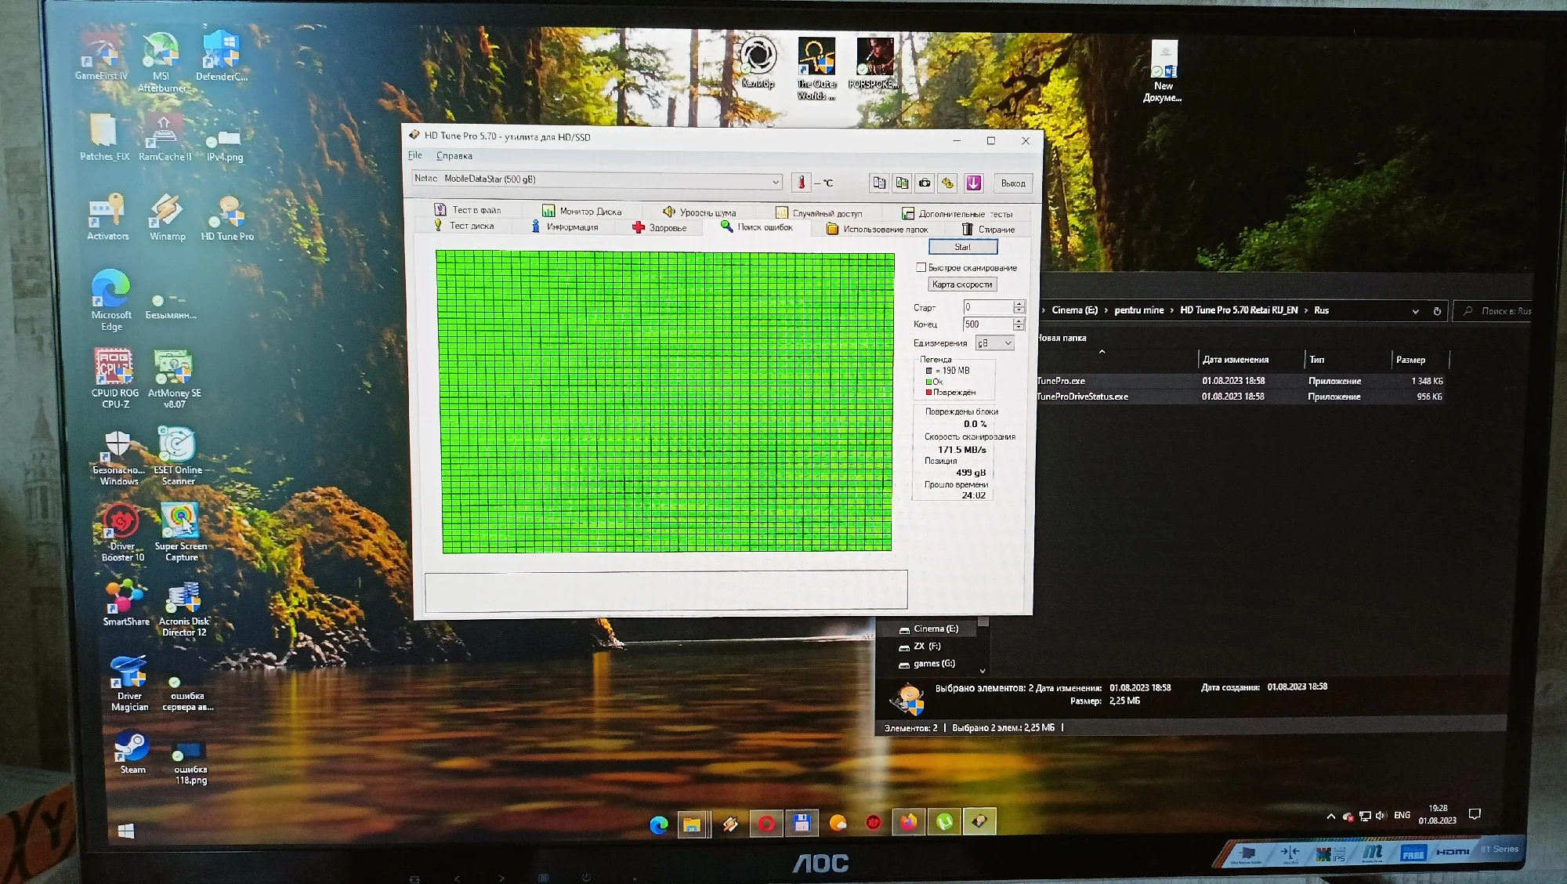This screenshot has width=1567, height=884.
Task: Open Firefox from the taskbar
Action: pos(908,822)
